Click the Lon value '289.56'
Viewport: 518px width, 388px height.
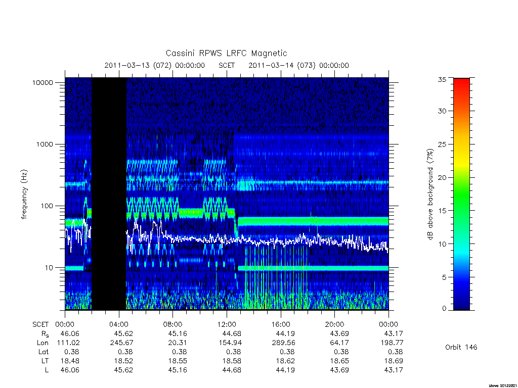283,343
